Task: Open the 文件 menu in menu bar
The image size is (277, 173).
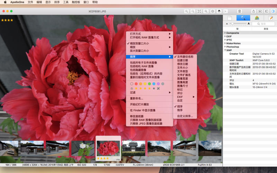Action: point(30,2)
